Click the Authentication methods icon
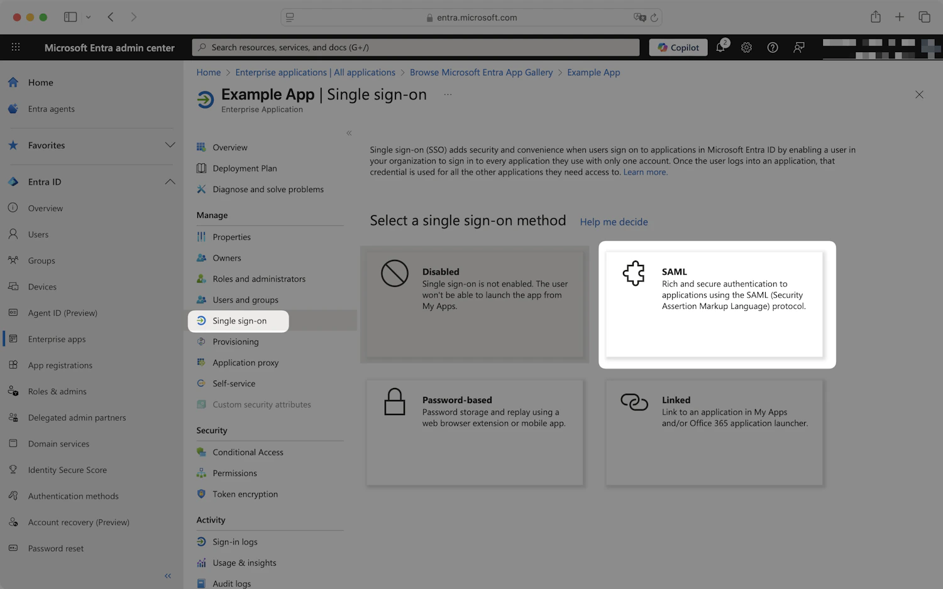The image size is (943, 589). [x=13, y=496]
